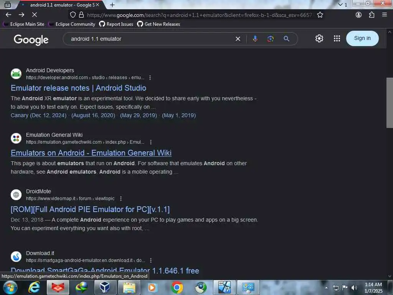The width and height of the screenshot is (393, 295).
Task: Select the android 1.1 emulator tab
Action: 62,5
